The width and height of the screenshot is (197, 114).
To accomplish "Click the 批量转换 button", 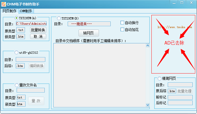I will [x=38, y=30].
